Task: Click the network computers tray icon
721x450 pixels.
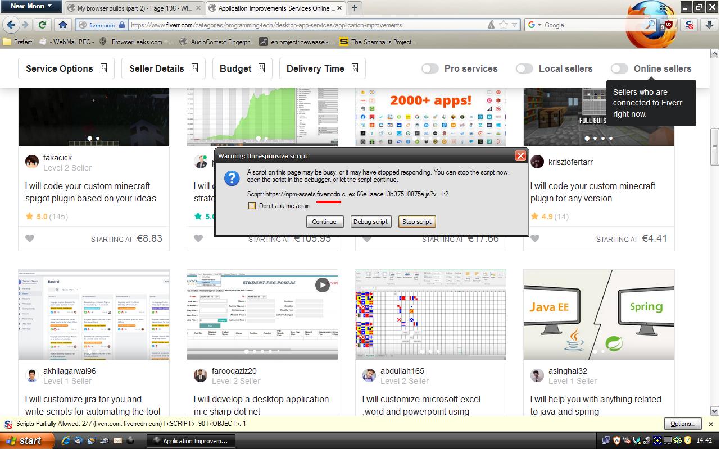Action: tap(606, 440)
